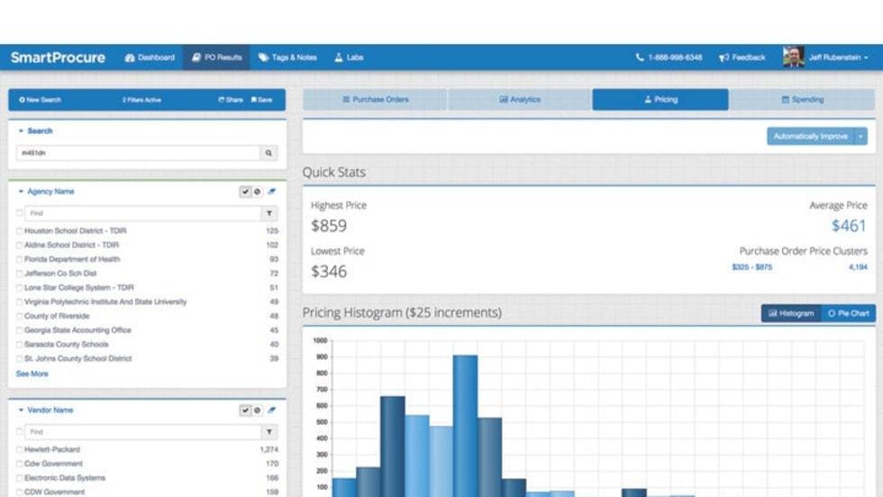This screenshot has height=497, width=883.
Task: Select the Hewlett-Packard vendor checkbox
Action: point(20,450)
